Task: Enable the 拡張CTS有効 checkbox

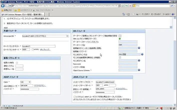Action: [17, 63]
